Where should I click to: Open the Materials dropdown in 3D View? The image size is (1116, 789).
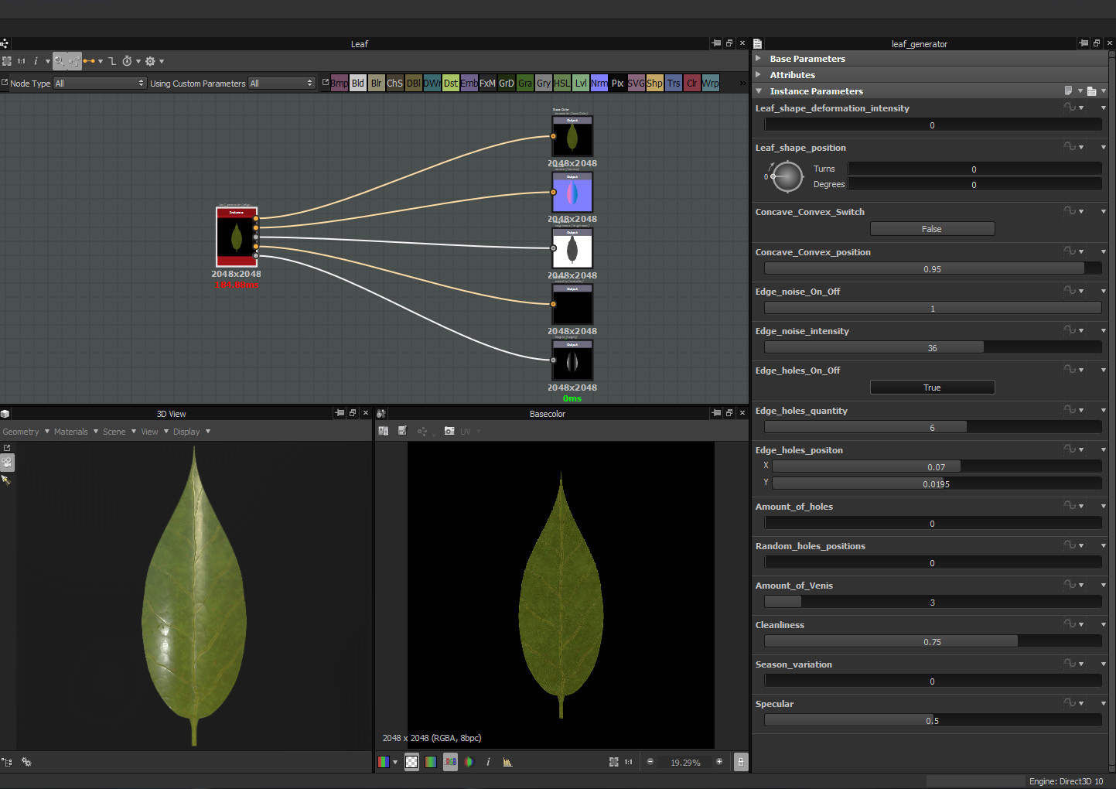pyautogui.click(x=71, y=431)
